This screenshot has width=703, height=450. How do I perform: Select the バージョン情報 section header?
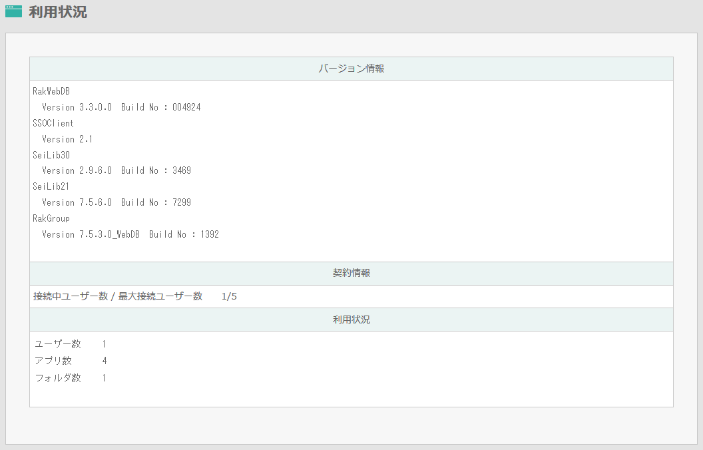click(x=351, y=69)
